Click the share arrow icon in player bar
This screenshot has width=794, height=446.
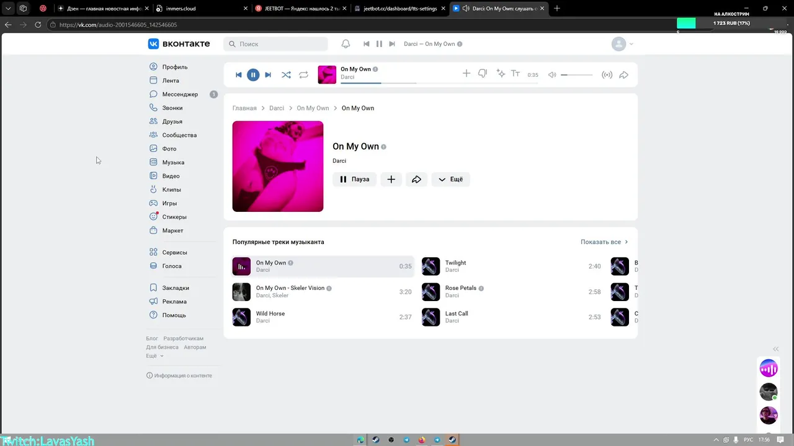coord(624,75)
